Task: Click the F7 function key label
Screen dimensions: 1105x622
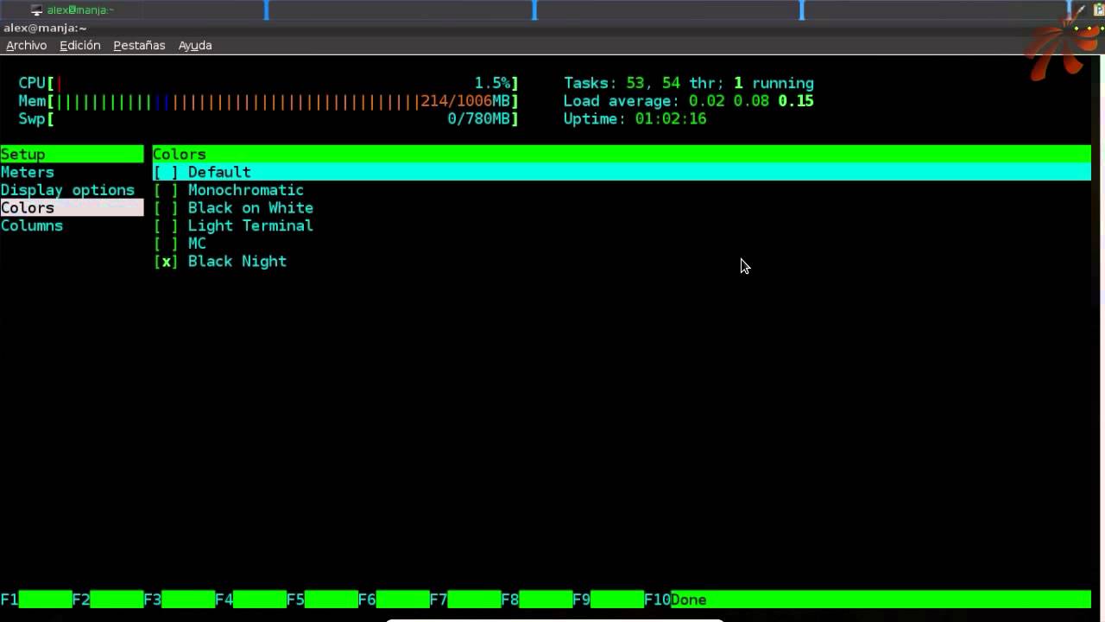Action: click(439, 600)
